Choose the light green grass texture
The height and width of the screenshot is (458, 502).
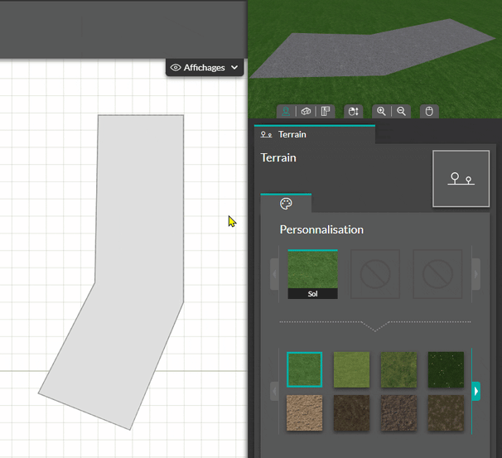[x=351, y=369]
